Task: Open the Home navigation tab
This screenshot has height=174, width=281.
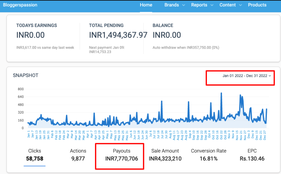Action: (146, 5)
